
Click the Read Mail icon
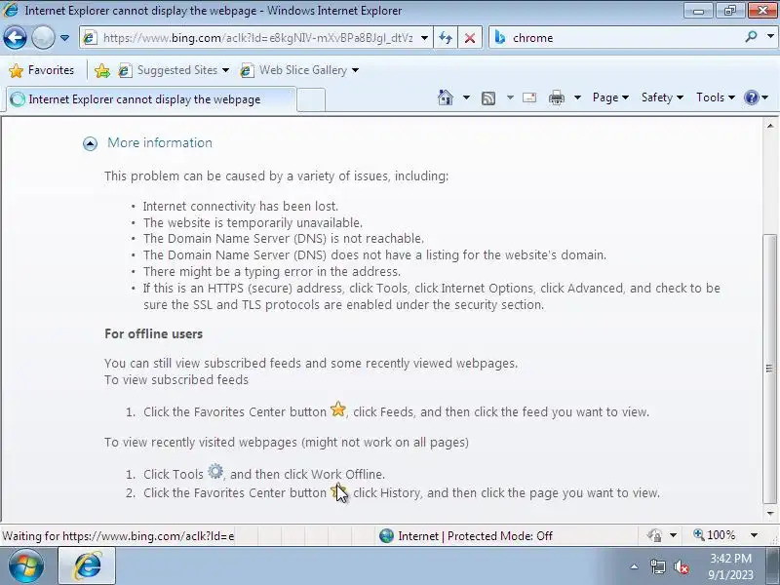(529, 97)
